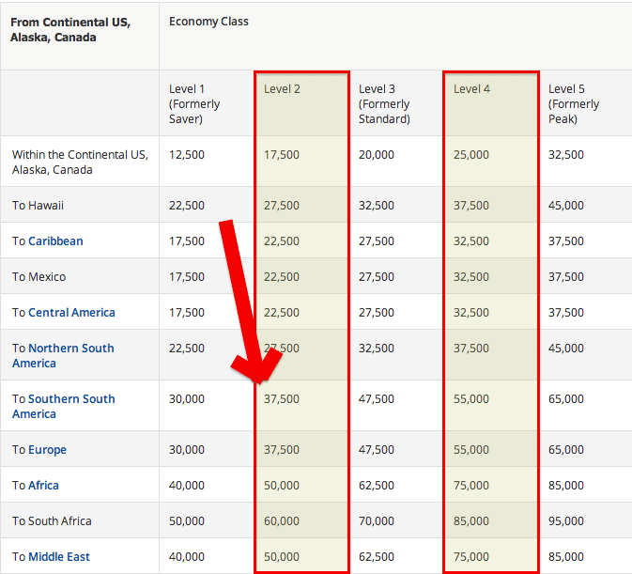Click the South Africa Level 2 value 60,000

282,521
